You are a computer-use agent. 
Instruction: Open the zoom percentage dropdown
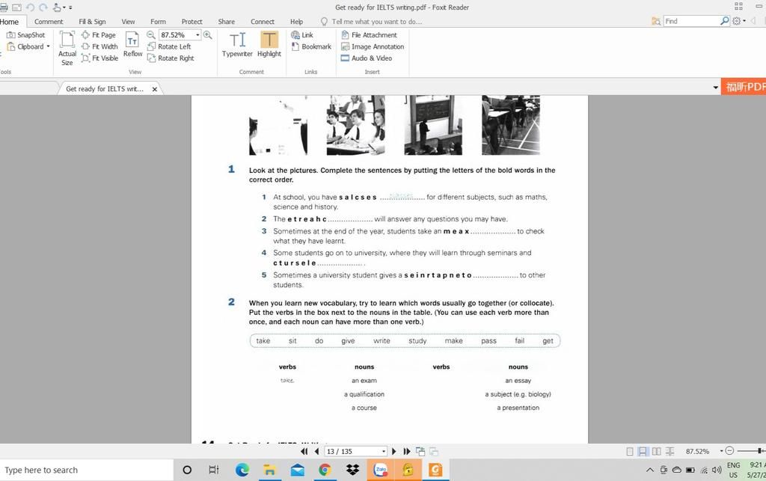[x=197, y=34]
